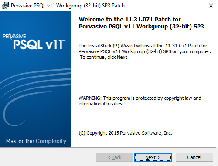Click the To continue, click Next line
Viewport: 218px width, 166px height.
pyautogui.click(x=104, y=57)
